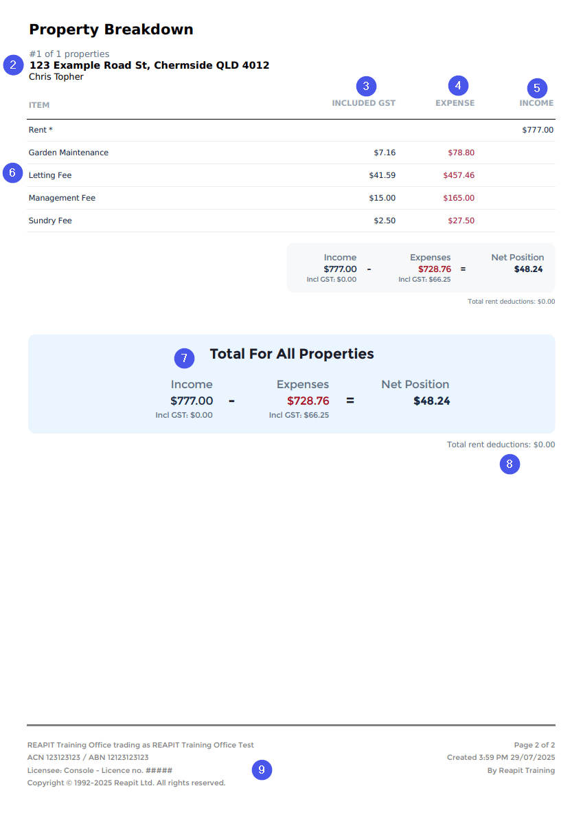The width and height of the screenshot is (583, 819).
Task: Select the 123 Example Road St address
Action: click(149, 65)
